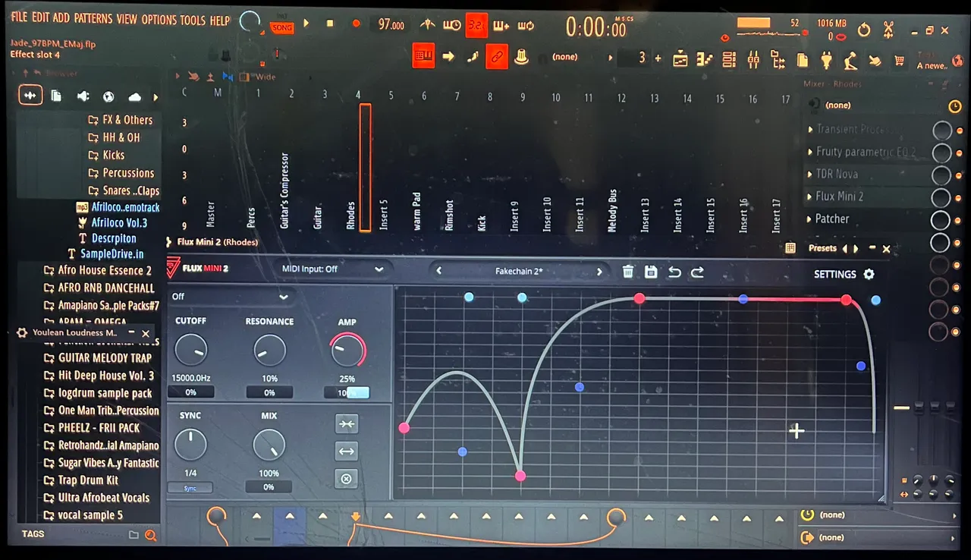Open the playlist view icon
971x560 pixels.
[x=680, y=58]
